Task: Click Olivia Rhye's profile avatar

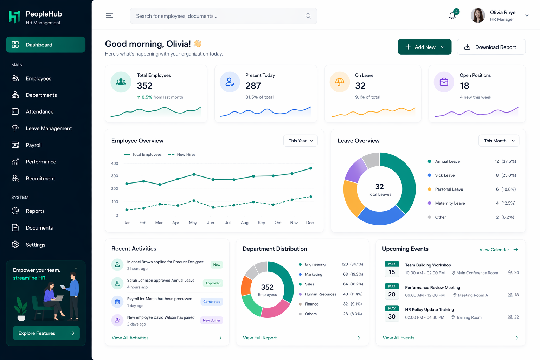Action: coord(478,15)
